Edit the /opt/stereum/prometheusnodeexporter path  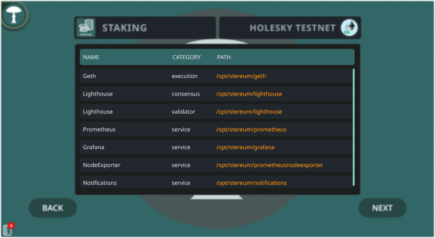269,165
